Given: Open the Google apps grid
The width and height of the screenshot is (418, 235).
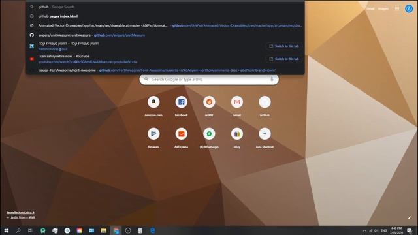Looking at the screenshot, I should (x=397, y=8).
